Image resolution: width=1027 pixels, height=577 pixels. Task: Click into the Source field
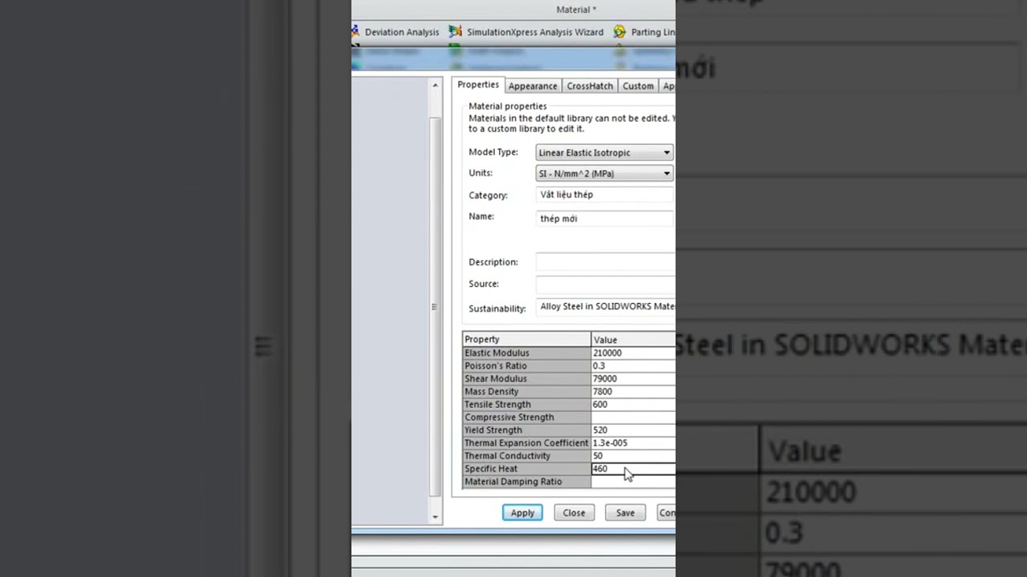[605, 284]
